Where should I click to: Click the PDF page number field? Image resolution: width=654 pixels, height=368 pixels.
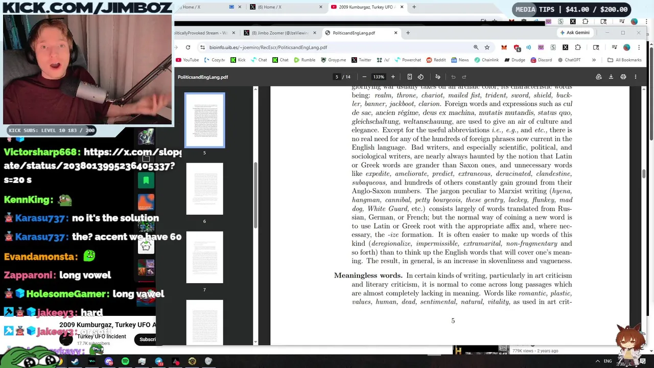point(337,77)
